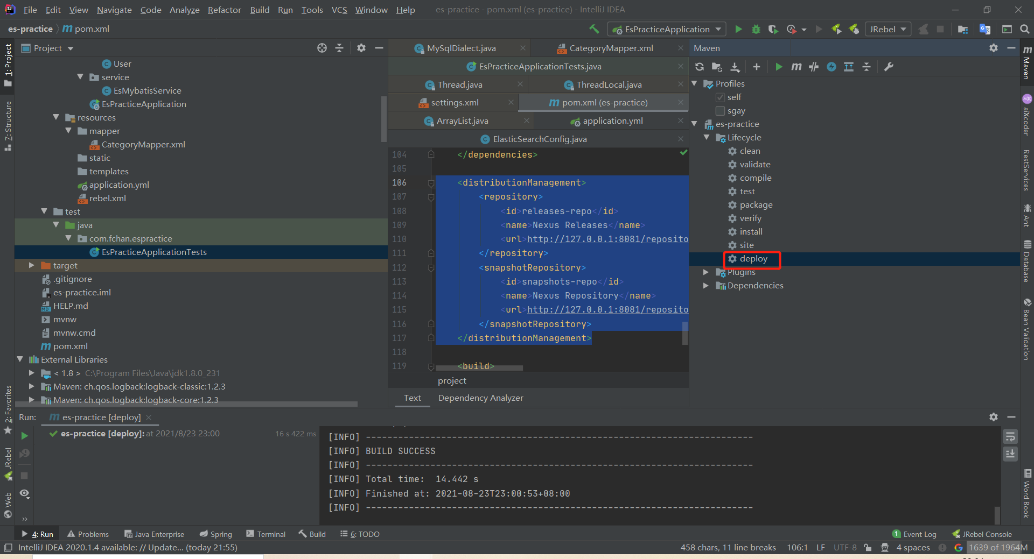Launch Debug with JRebel rocket icon

coord(854,29)
